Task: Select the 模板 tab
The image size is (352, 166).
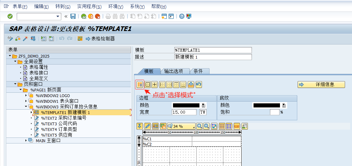Action: tap(148, 71)
